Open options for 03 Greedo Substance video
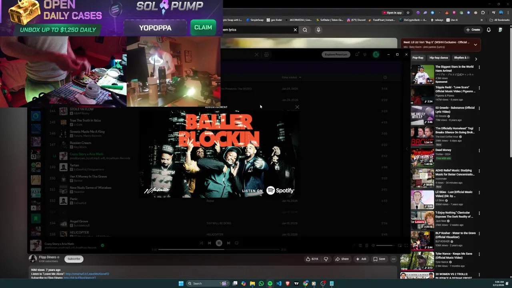Image resolution: width=512 pixels, height=288 pixels. coord(479,108)
